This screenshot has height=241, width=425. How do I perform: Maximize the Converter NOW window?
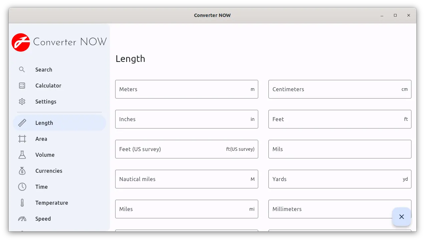point(395,15)
